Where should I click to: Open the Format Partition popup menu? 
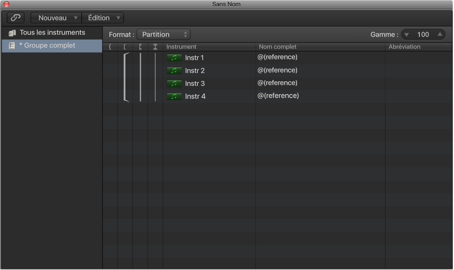click(163, 34)
